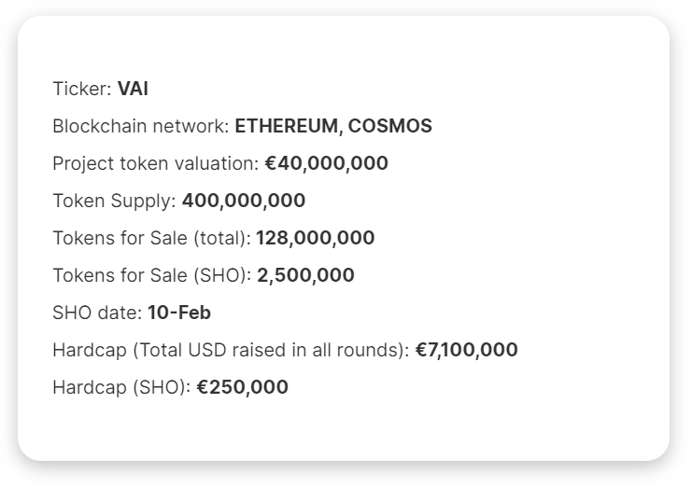Click Hardcap total raised in all rounds label
692x487 pixels.
[232, 351]
